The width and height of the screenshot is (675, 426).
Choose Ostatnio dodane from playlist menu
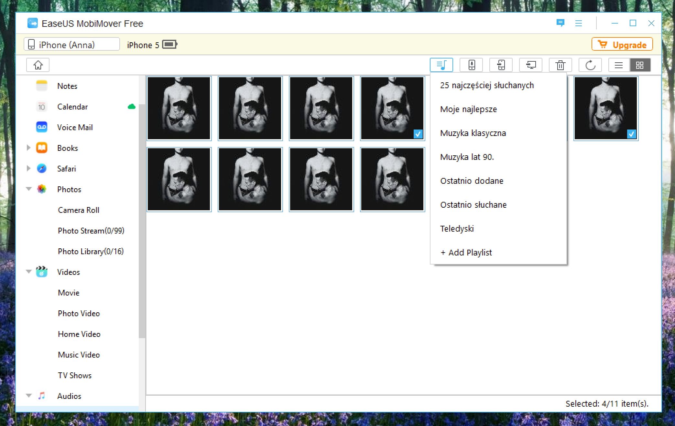(472, 181)
